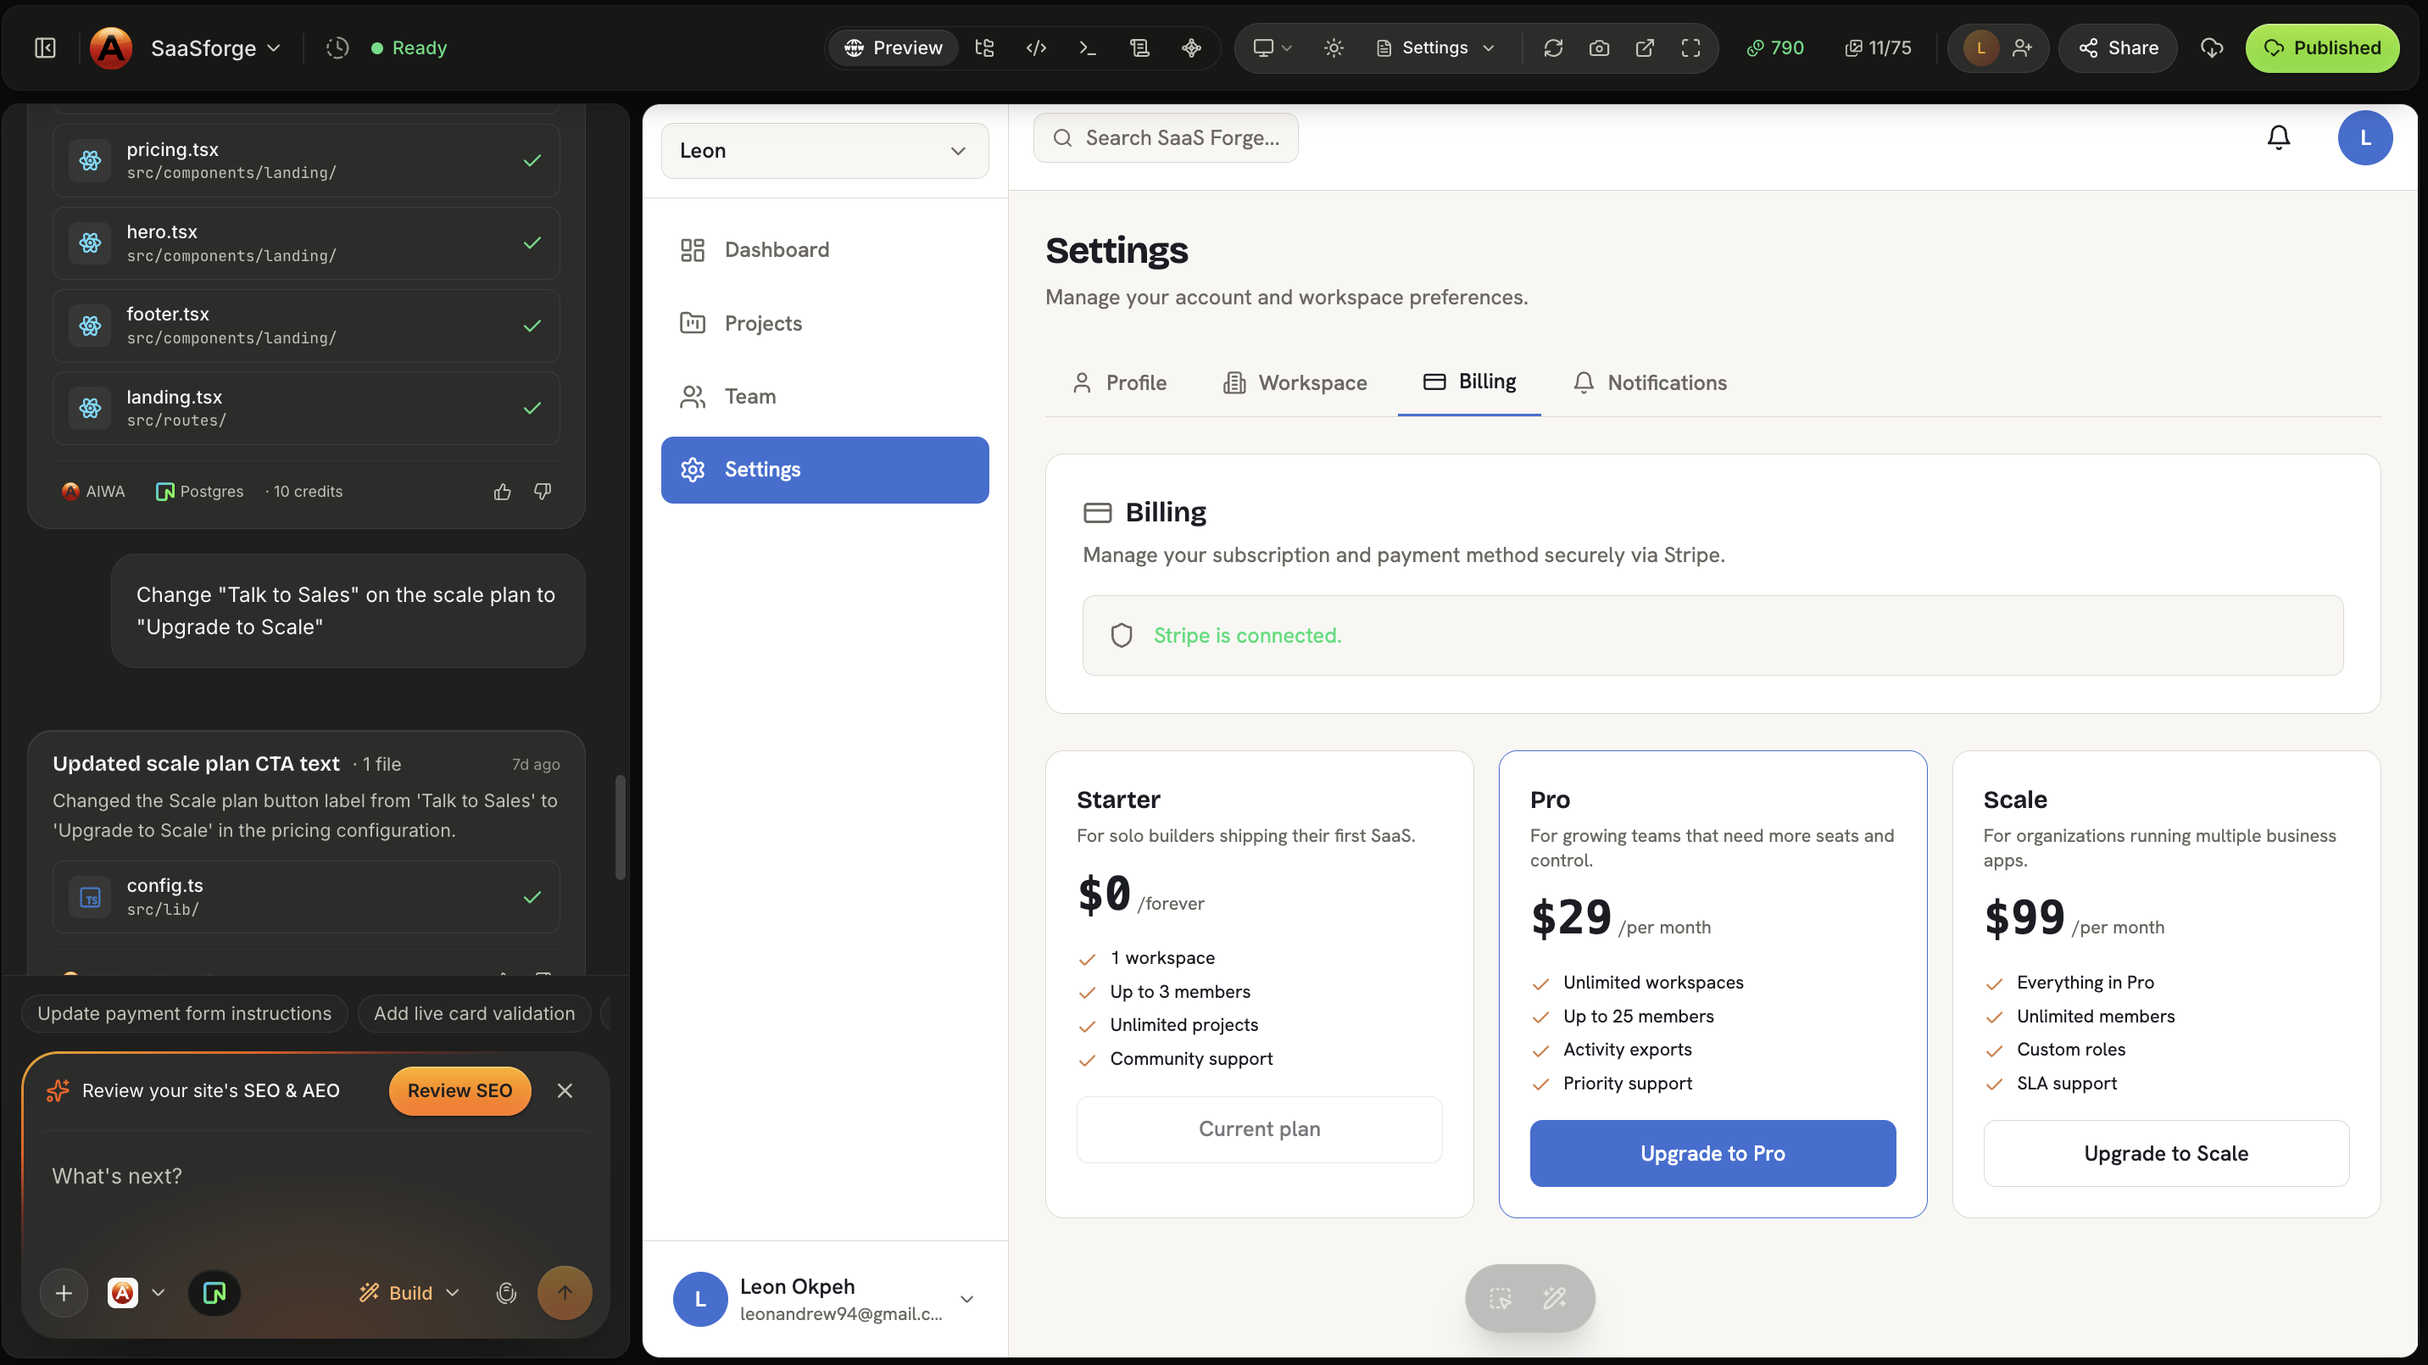Thumbs down the AIWA response

tap(543, 491)
